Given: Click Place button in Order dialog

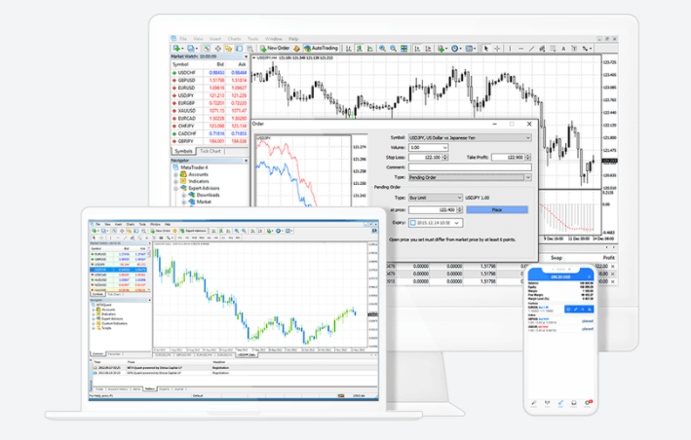Looking at the screenshot, I should pos(497,210).
